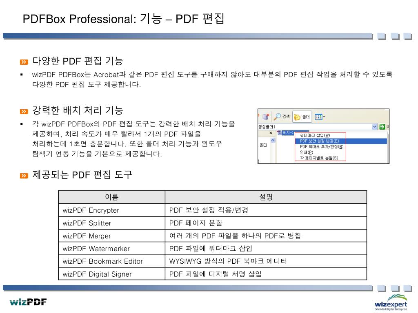Click the PDF 보안 설정 적용/변경 cell
Image resolution: width=418 pixels, height=313 pixels.
click(266, 210)
